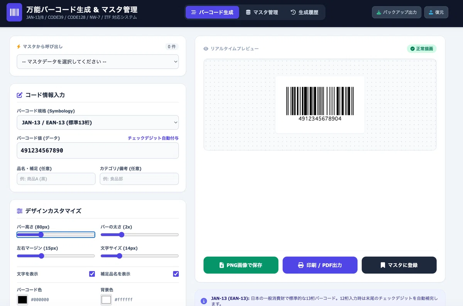Open the バーコード生成 tab
Viewport: 463px width, 306px height.
coord(212,12)
